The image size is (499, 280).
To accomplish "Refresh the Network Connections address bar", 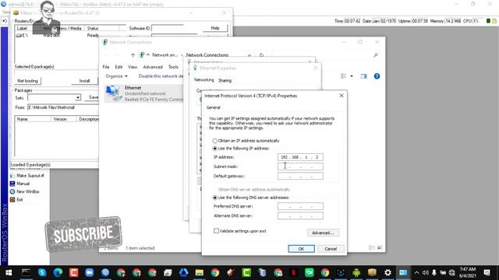I will (261, 55).
